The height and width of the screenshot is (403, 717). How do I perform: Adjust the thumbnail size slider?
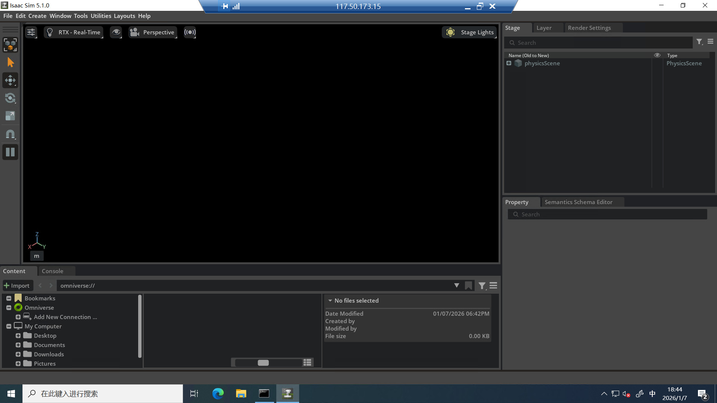coord(263,363)
